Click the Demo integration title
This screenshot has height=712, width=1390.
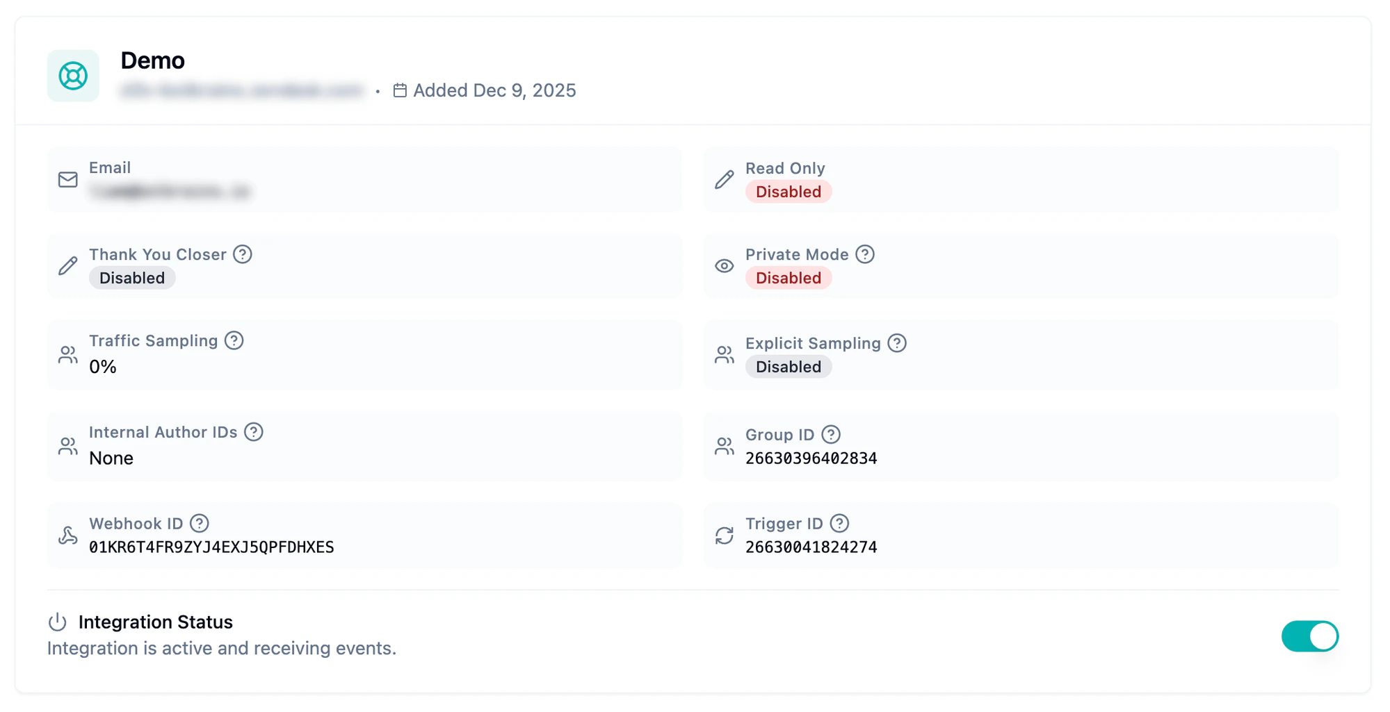(153, 60)
